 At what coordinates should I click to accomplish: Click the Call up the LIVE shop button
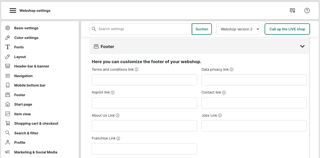(x=287, y=29)
